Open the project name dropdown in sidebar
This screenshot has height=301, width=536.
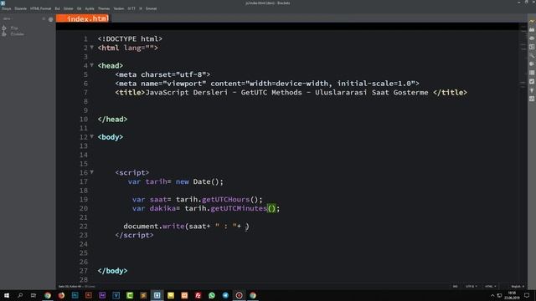8,18
